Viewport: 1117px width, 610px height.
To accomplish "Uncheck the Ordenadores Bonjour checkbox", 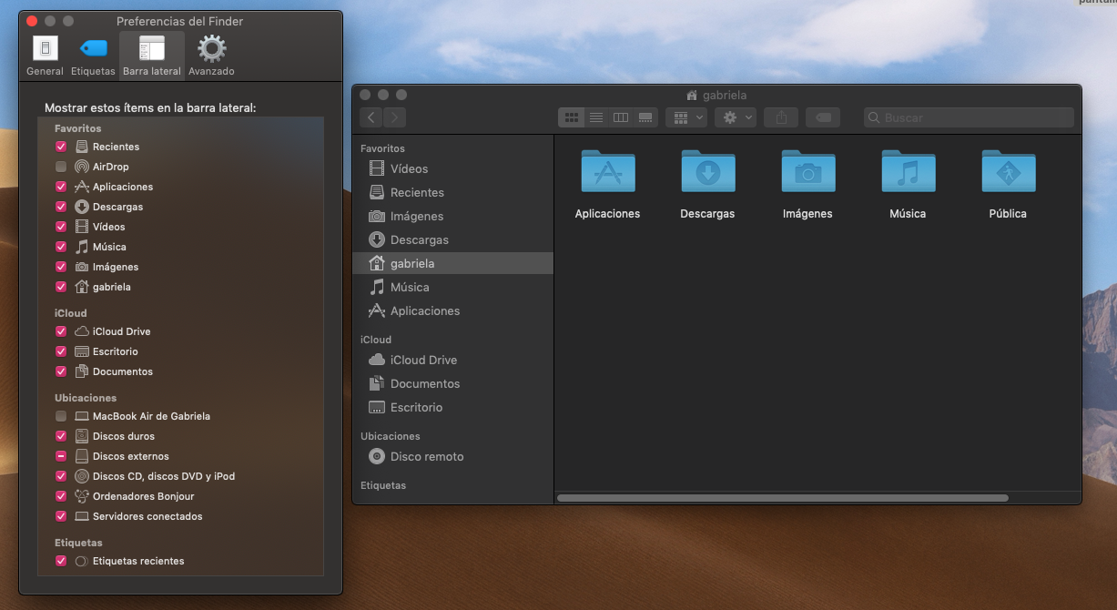I will pyautogui.click(x=61, y=496).
